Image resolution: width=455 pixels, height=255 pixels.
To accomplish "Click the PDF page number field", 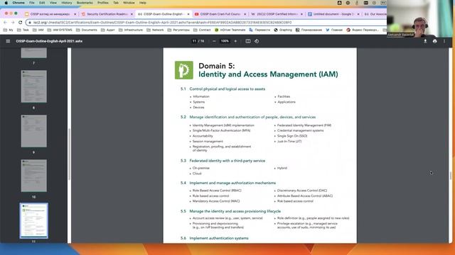I will click(x=194, y=41).
